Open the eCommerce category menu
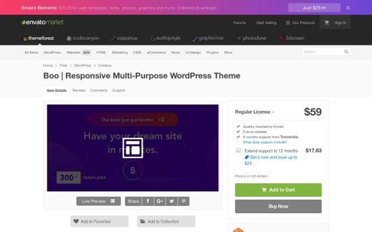The width and height of the screenshot is (372, 232). pos(156,52)
